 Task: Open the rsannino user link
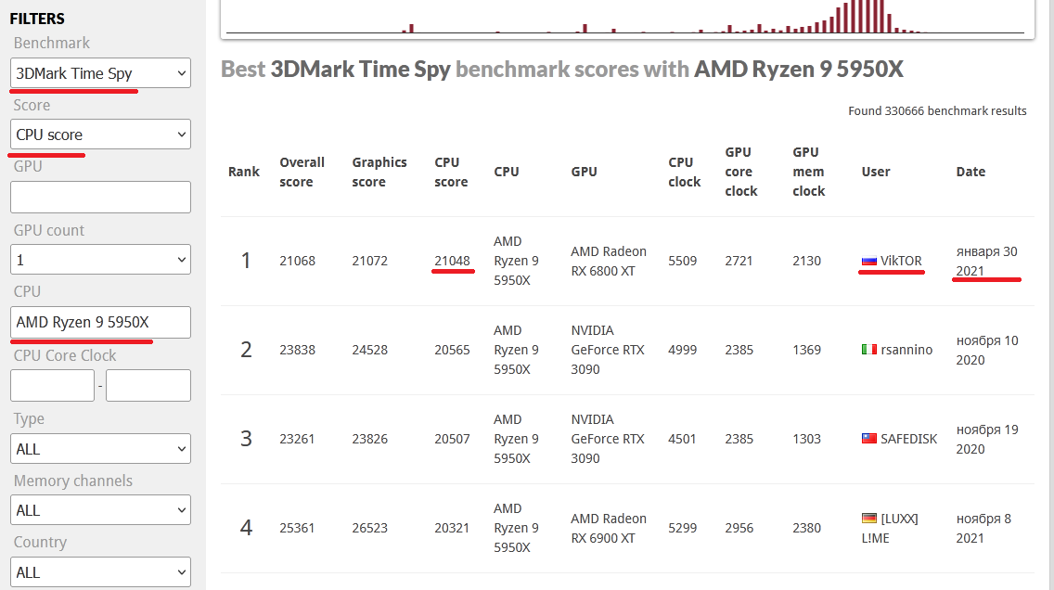(906, 350)
